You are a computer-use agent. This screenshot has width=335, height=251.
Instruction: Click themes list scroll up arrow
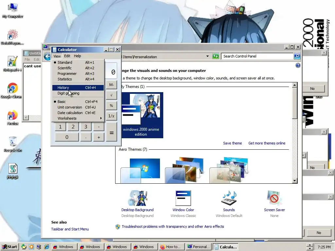pyautogui.click(x=295, y=85)
